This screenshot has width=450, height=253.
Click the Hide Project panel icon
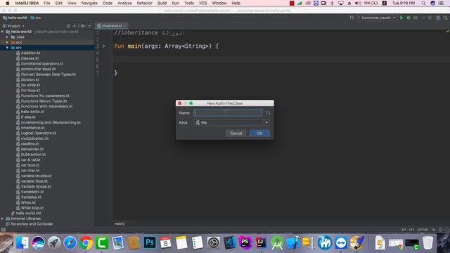tap(90, 26)
